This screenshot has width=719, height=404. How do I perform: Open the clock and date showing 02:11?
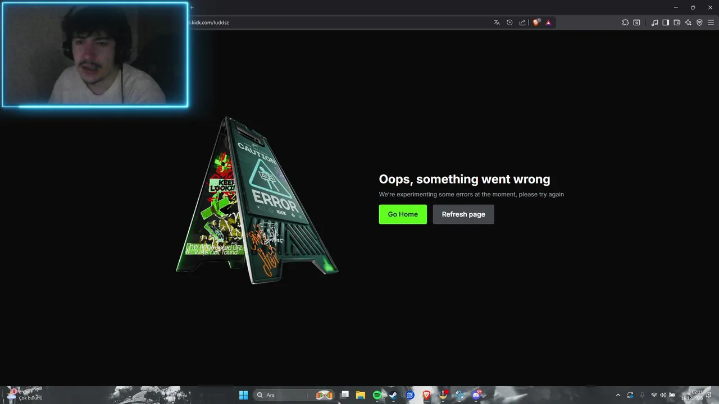[692, 395]
